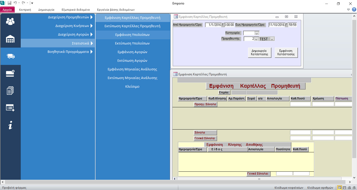Open the TEST supplier name dropdown
This screenshot has width=357, height=190.
[x=272, y=39]
